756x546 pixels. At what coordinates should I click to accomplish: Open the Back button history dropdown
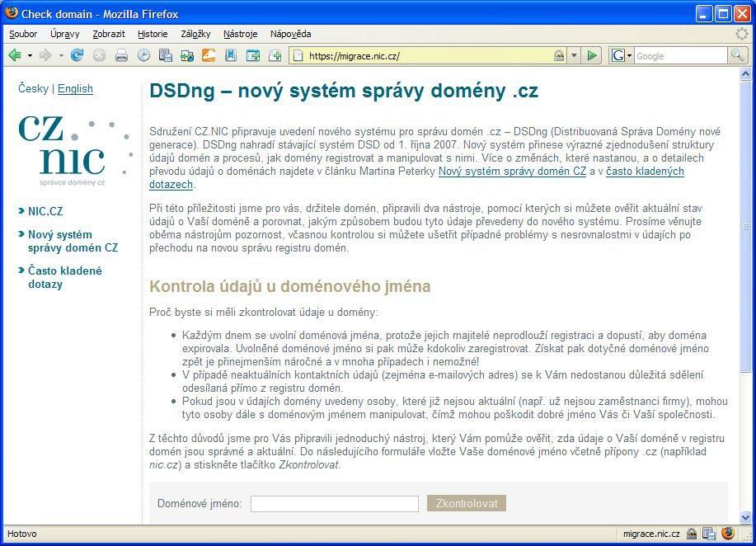coord(30,56)
